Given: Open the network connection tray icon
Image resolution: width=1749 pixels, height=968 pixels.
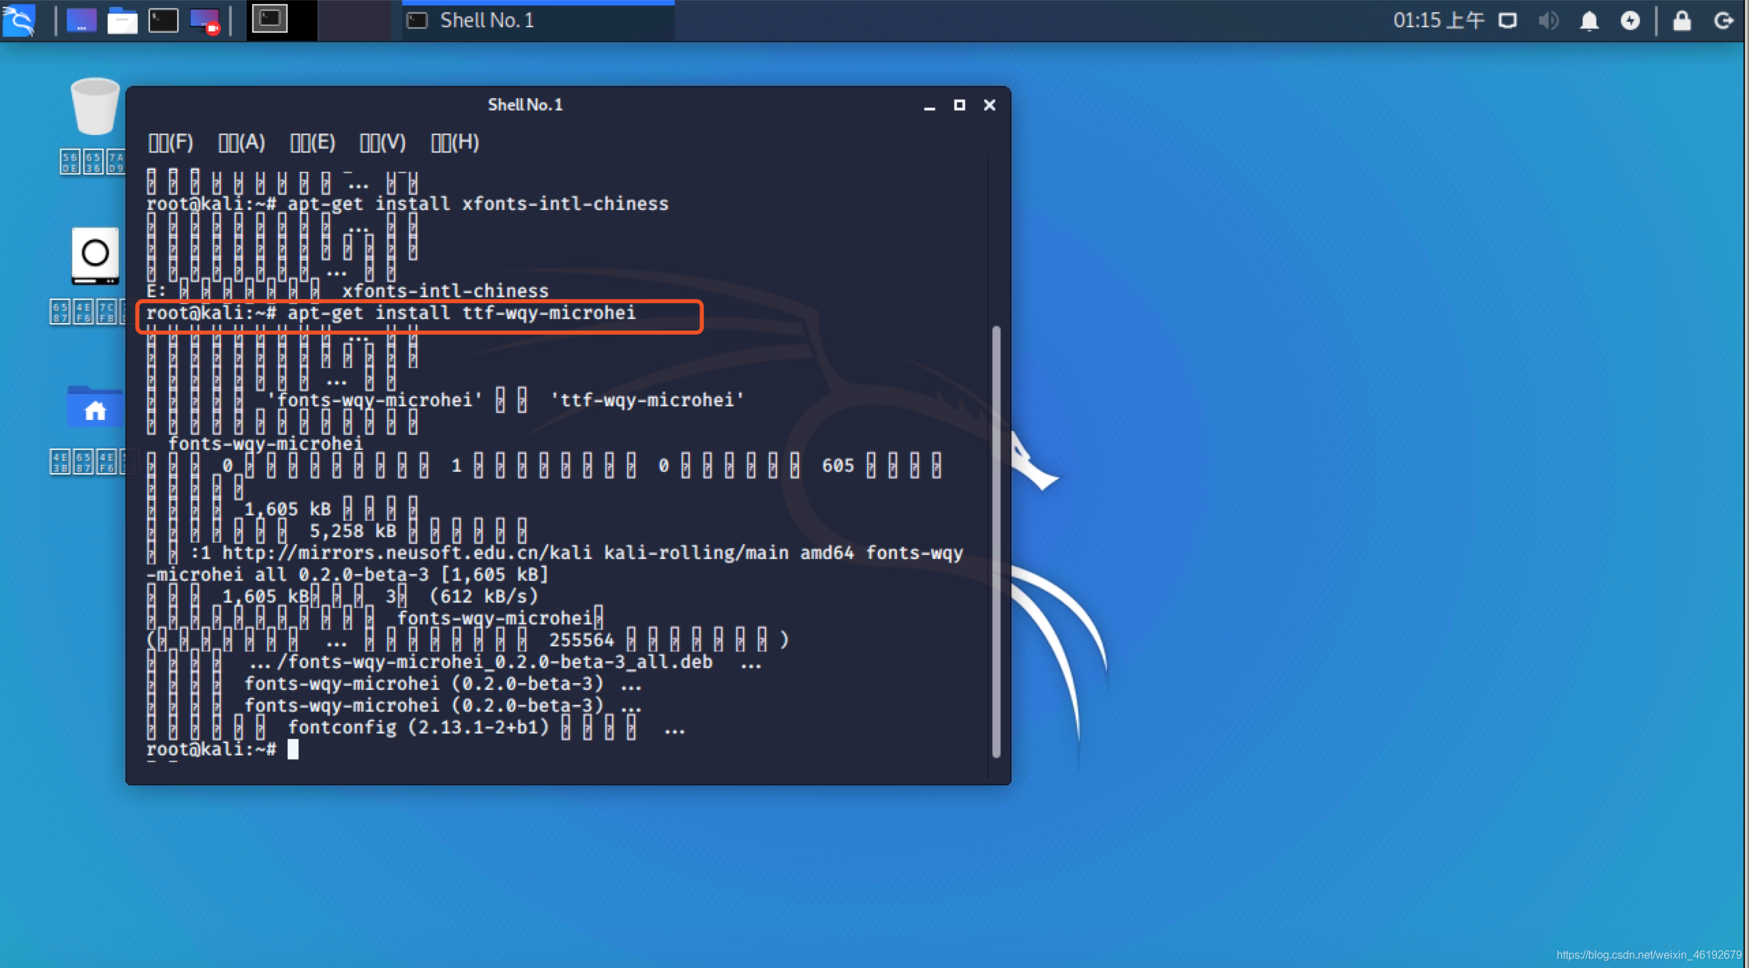Looking at the screenshot, I should tap(1508, 20).
